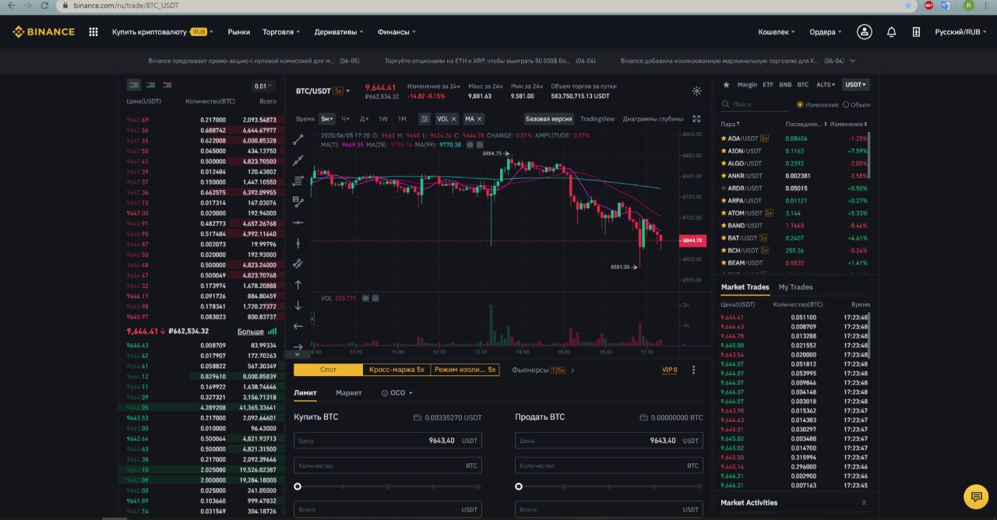Click the buy amount slider handle
Screen dimensions: 997x520
(x=298, y=487)
